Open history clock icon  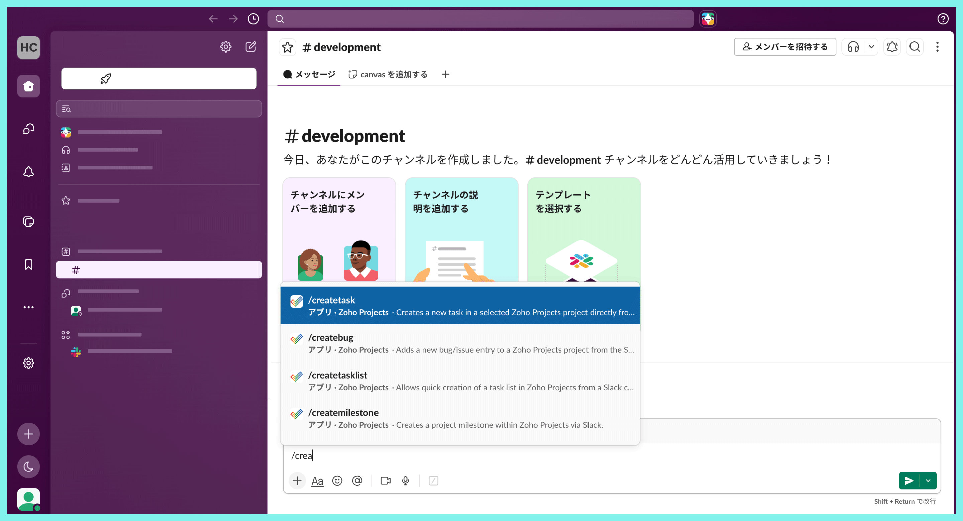253,19
